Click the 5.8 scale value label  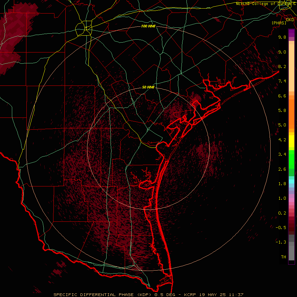(282, 111)
